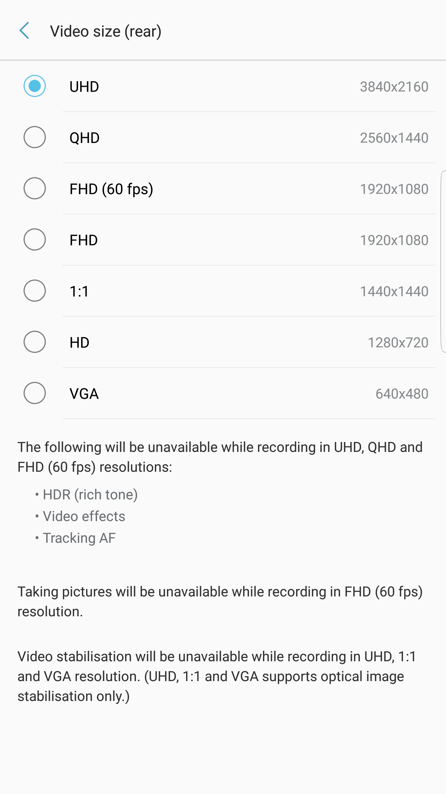The width and height of the screenshot is (446, 794).
Task: Tap the FHD (60 fps) label
Action: 111,189
